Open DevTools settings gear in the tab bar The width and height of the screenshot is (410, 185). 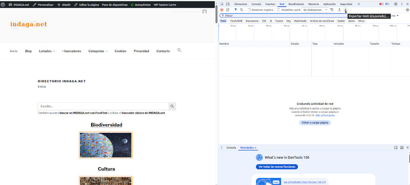coord(396,4)
